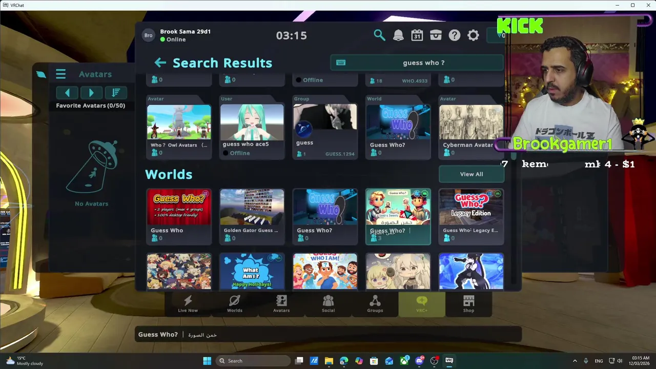Open the Shop tab
The width and height of the screenshot is (656, 369).
(468, 304)
